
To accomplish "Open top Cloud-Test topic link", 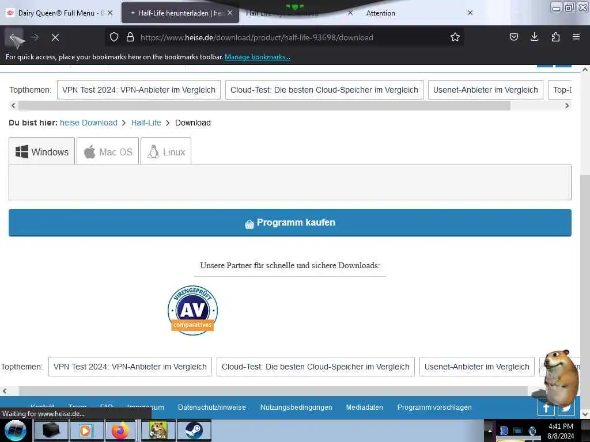I will pyautogui.click(x=324, y=90).
